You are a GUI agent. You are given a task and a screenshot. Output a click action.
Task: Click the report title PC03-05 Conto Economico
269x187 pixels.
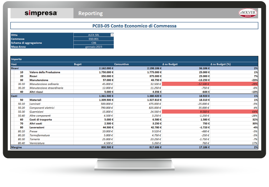(x=134, y=26)
